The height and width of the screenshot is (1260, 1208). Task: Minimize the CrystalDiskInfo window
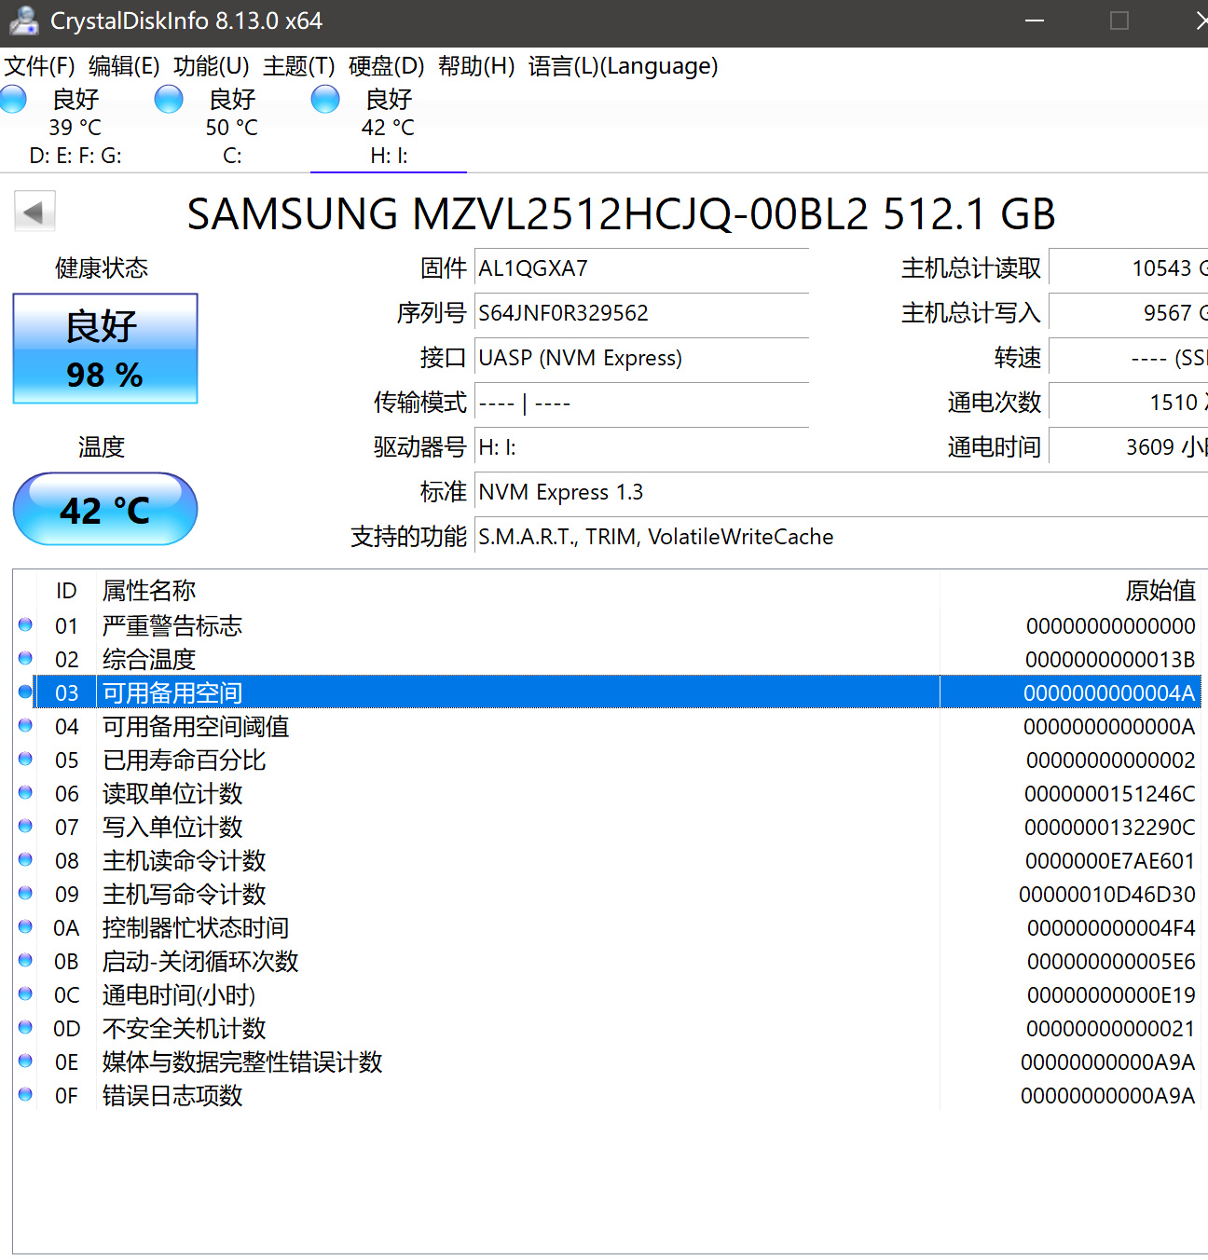1035,21
